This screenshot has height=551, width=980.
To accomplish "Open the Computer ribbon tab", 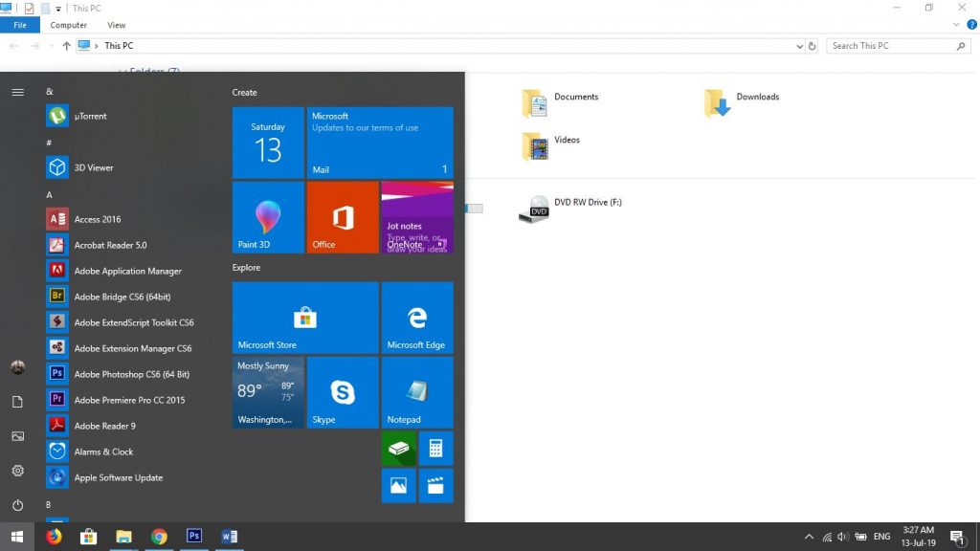I will pyautogui.click(x=68, y=25).
